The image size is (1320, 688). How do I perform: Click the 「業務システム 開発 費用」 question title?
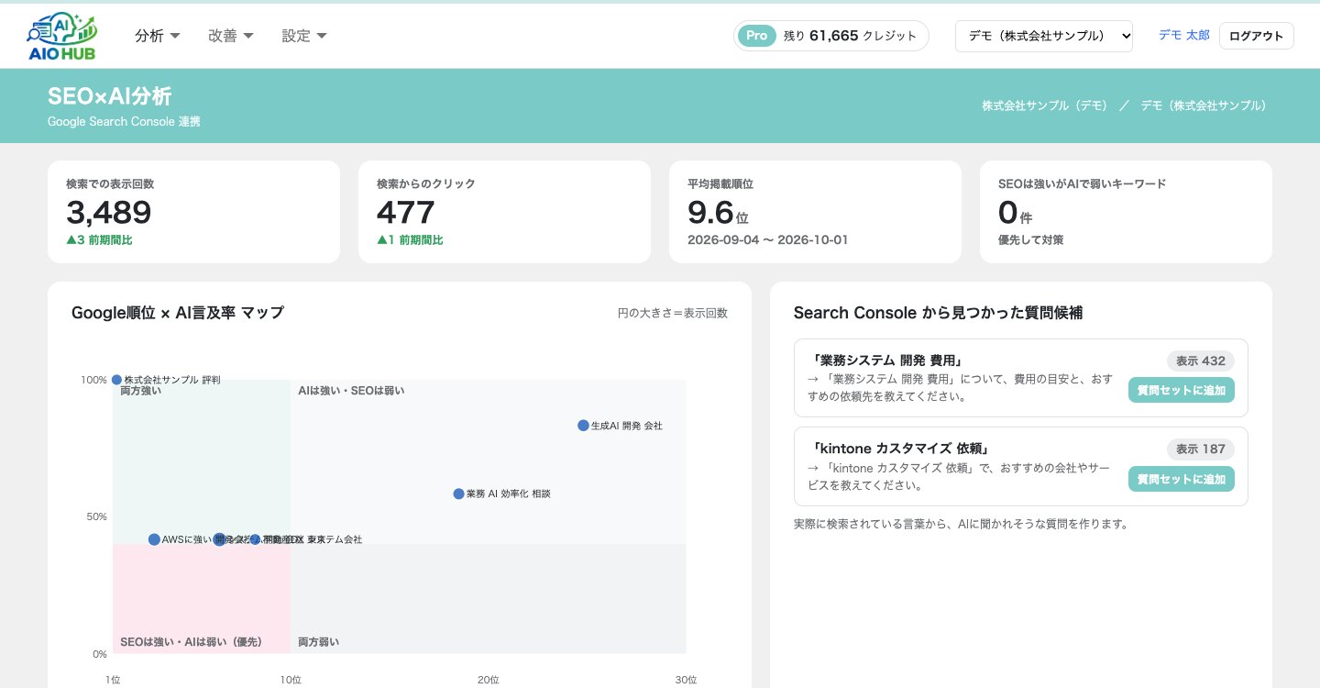point(886,361)
